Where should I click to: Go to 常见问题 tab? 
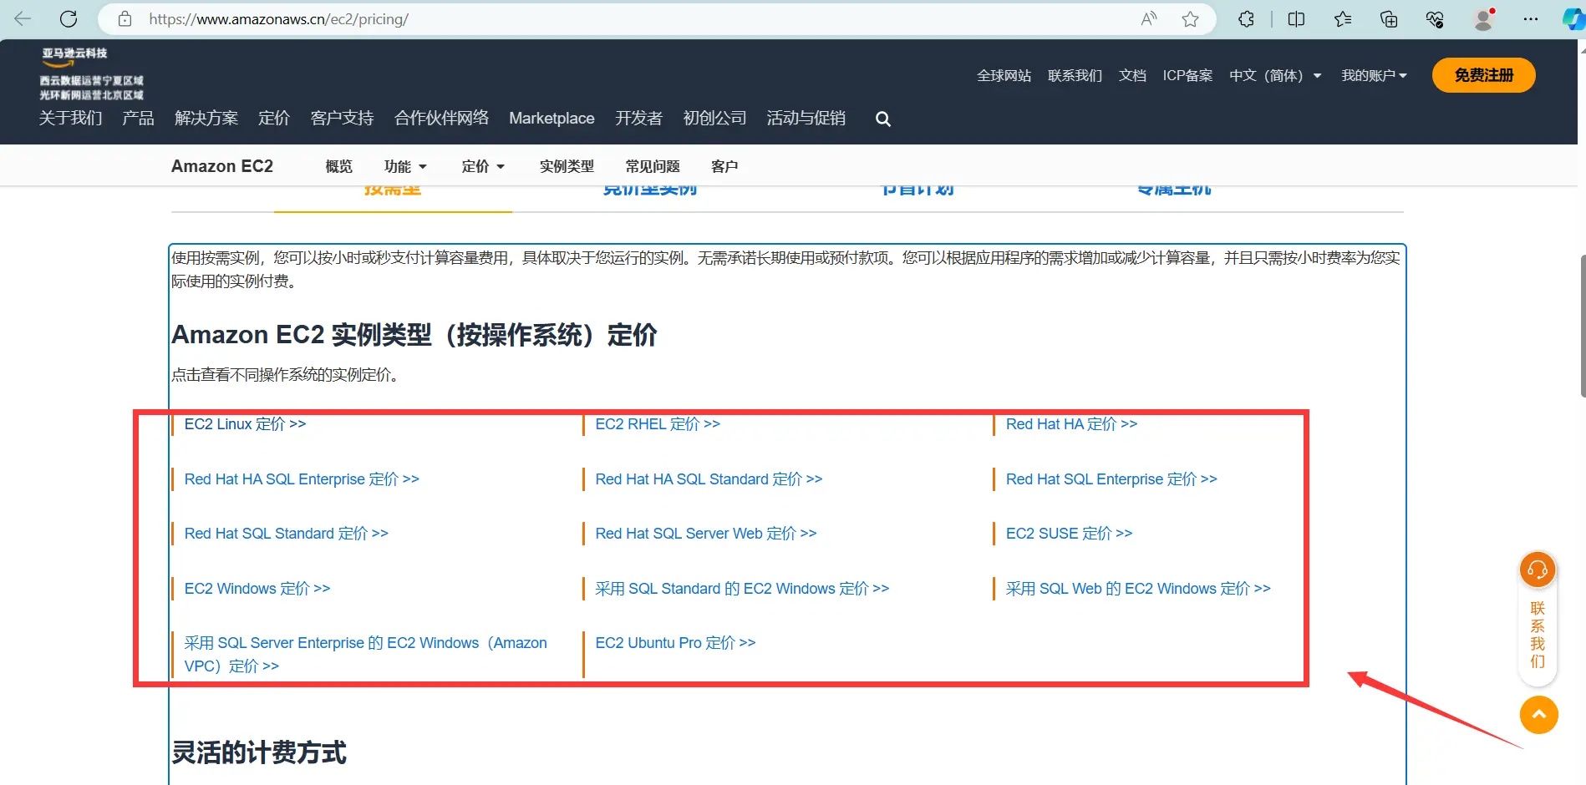point(653,166)
